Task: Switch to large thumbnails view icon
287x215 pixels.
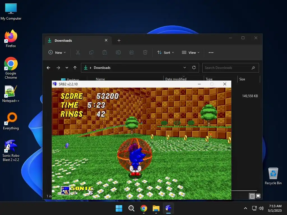Action: pos(258,196)
